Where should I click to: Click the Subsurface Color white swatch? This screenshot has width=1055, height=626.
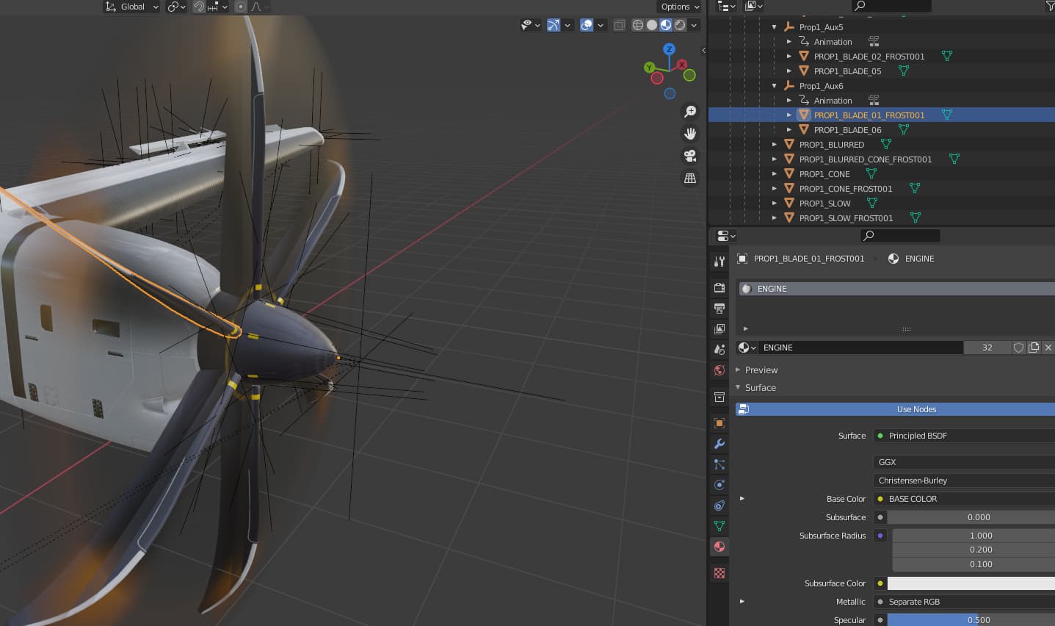pyautogui.click(x=971, y=583)
